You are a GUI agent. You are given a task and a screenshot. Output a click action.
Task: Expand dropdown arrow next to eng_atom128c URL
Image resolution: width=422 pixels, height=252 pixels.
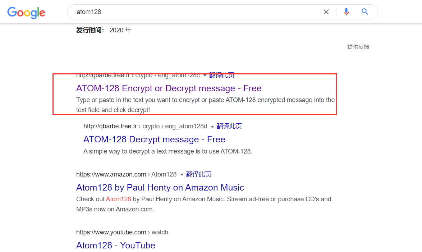[205, 75]
